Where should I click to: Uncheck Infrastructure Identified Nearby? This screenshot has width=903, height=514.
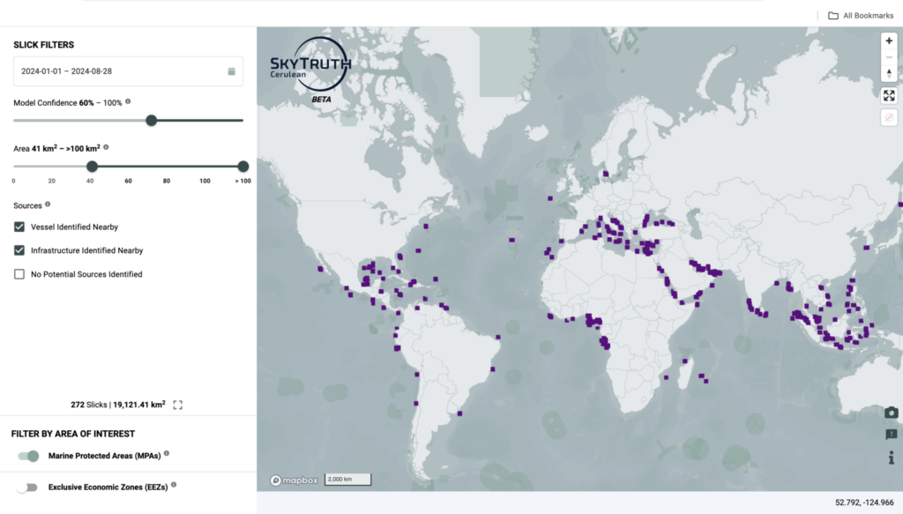pos(19,250)
